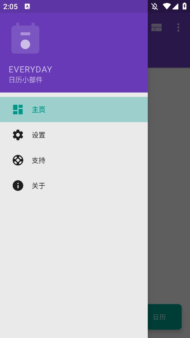Tap the 日历小部件 subtitle text
The width and height of the screenshot is (190, 338).
click(25, 80)
